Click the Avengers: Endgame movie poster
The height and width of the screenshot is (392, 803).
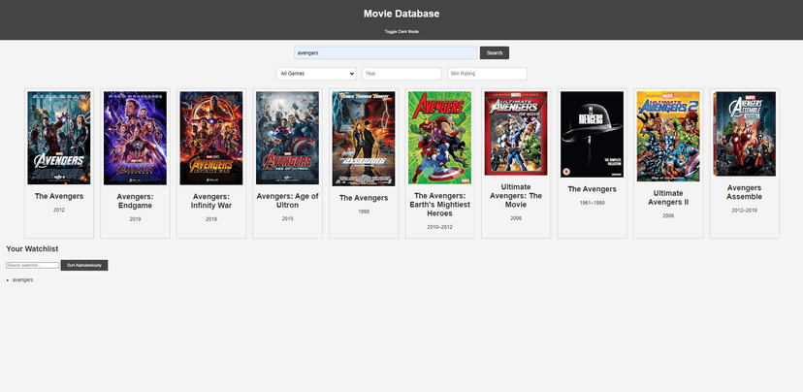point(135,138)
